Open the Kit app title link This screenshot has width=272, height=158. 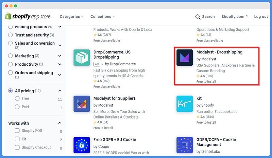point(199,98)
